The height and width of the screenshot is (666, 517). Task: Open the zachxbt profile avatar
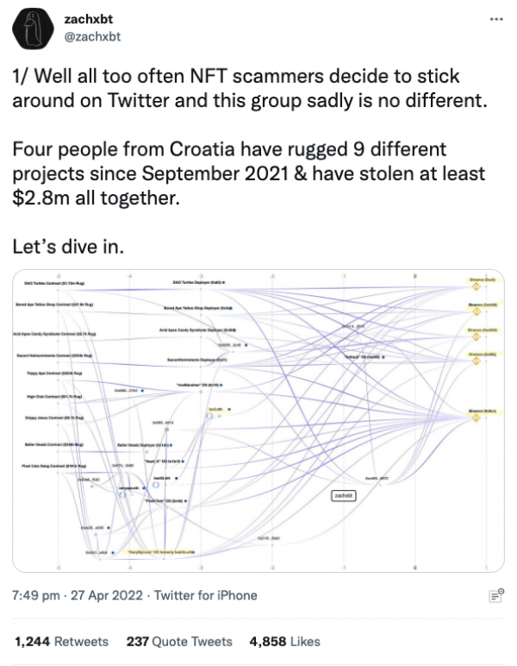(x=33, y=28)
